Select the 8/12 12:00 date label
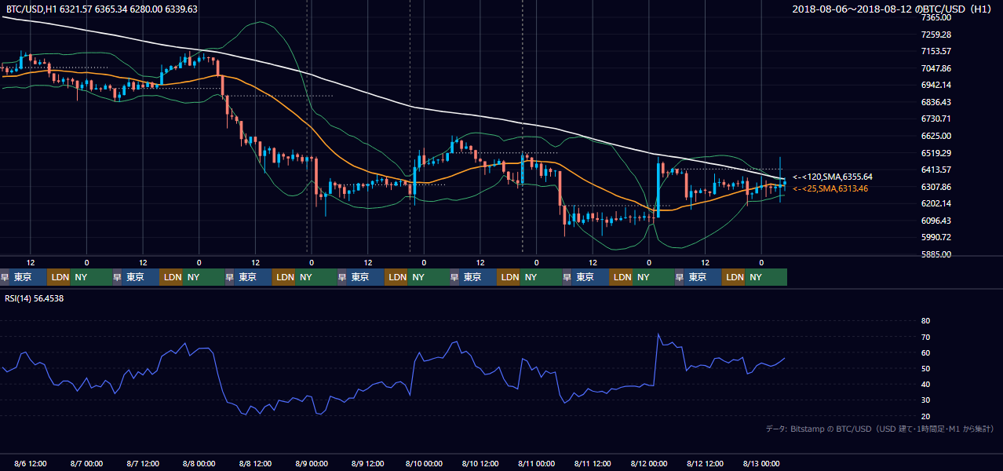Screen dimensions: 1003x471 [x=705, y=463]
